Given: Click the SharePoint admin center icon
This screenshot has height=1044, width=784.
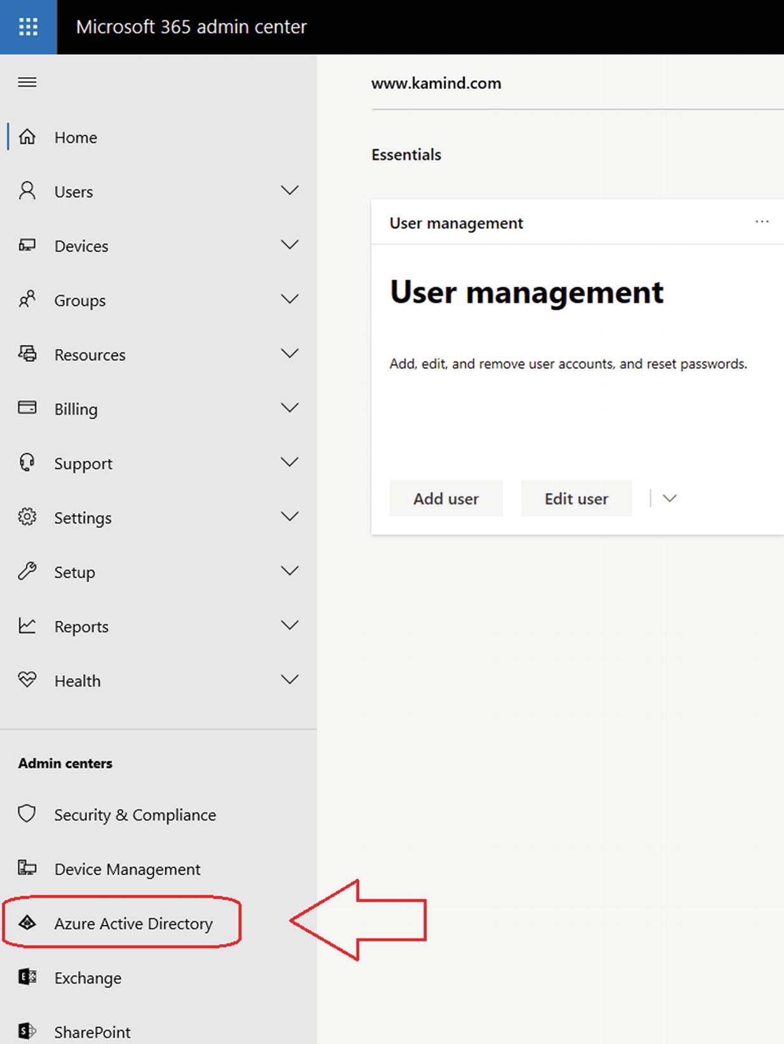Looking at the screenshot, I should (27, 1031).
